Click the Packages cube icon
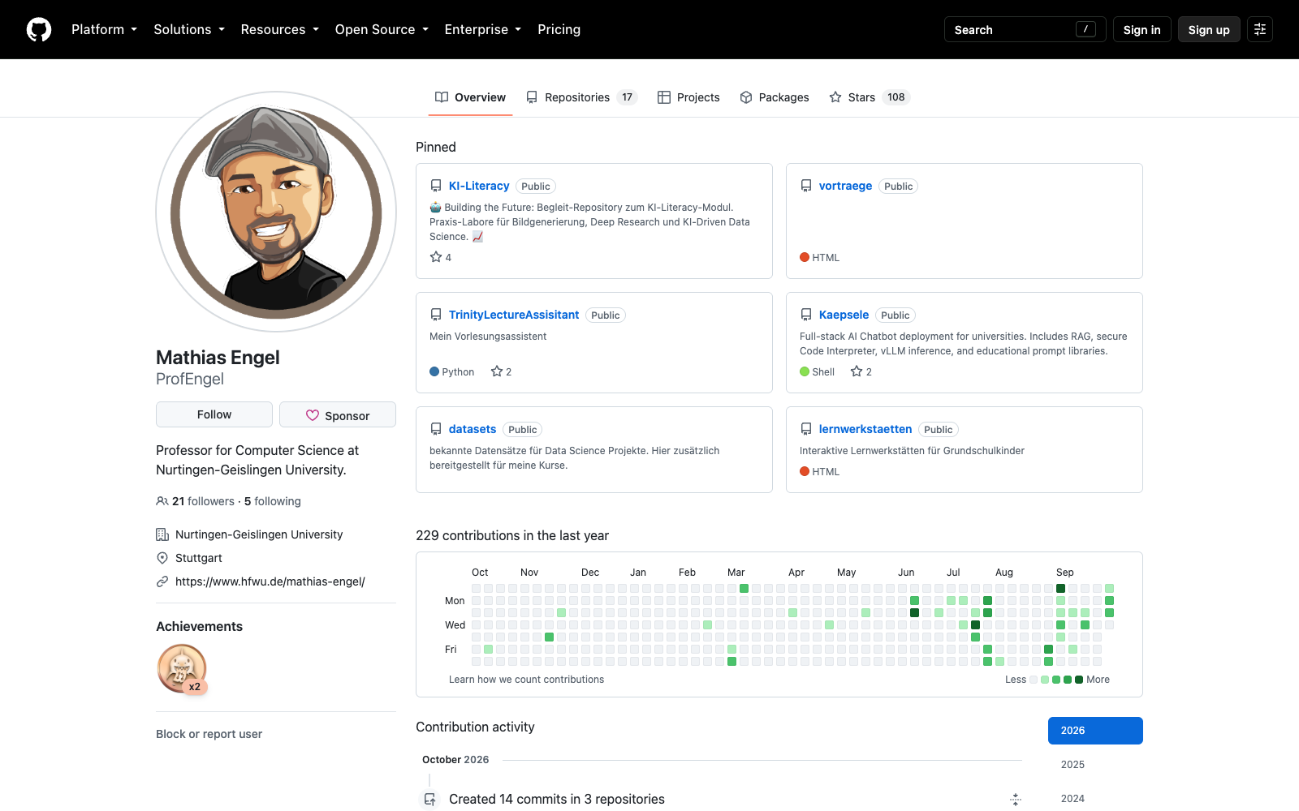Image resolution: width=1299 pixels, height=811 pixels. pos(746,97)
